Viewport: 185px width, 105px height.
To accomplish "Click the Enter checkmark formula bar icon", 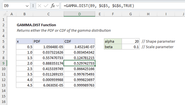I will pos(46,6).
